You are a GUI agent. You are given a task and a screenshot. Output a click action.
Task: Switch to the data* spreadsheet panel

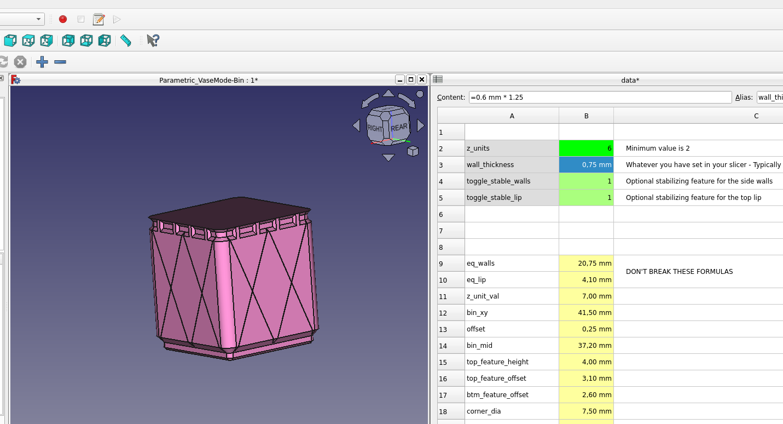pyautogui.click(x=630, y=80)
